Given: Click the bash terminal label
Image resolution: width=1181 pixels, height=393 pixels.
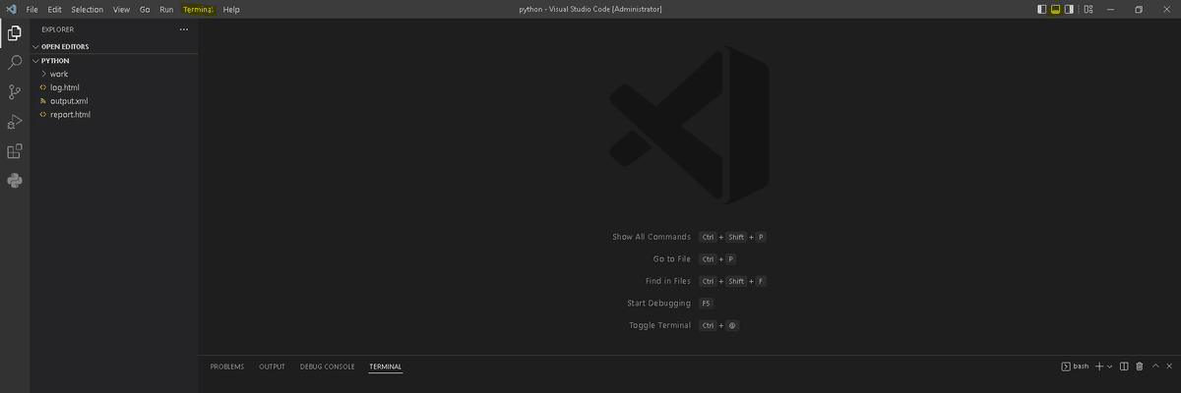Looking at the screenshot, I should [x=1081, y=366].
